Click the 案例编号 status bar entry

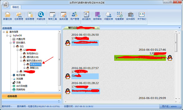coord(38,106)
